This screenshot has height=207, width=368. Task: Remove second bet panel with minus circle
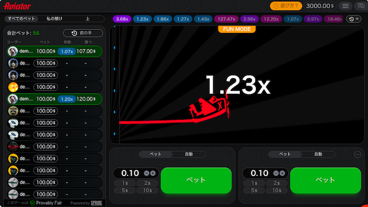pyautogui.click(x=358, y=155)
